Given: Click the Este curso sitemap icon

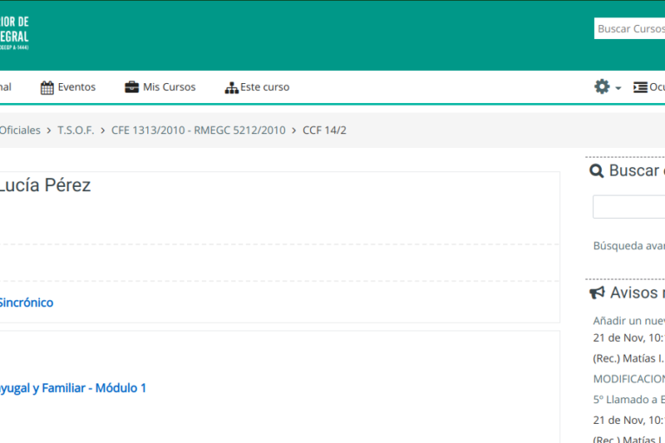Looking at the screenshot, I should (231, 87).
